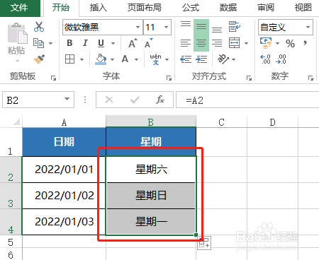Open 对齐方式 dialog launcher
The width and height of the screenshot is (319, 260).
tap(249, 78)
